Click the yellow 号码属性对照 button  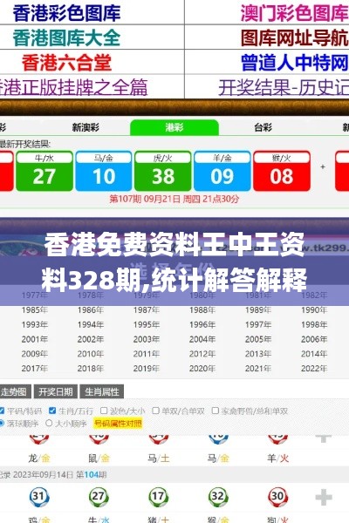[119, 424]
